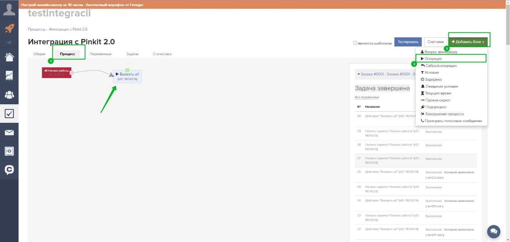Open the chat bubble widget

tap(494, 231)
